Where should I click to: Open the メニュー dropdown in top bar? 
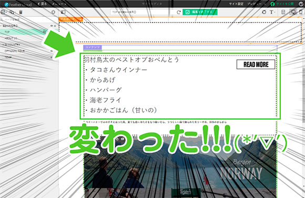click(x=59, y=4)
